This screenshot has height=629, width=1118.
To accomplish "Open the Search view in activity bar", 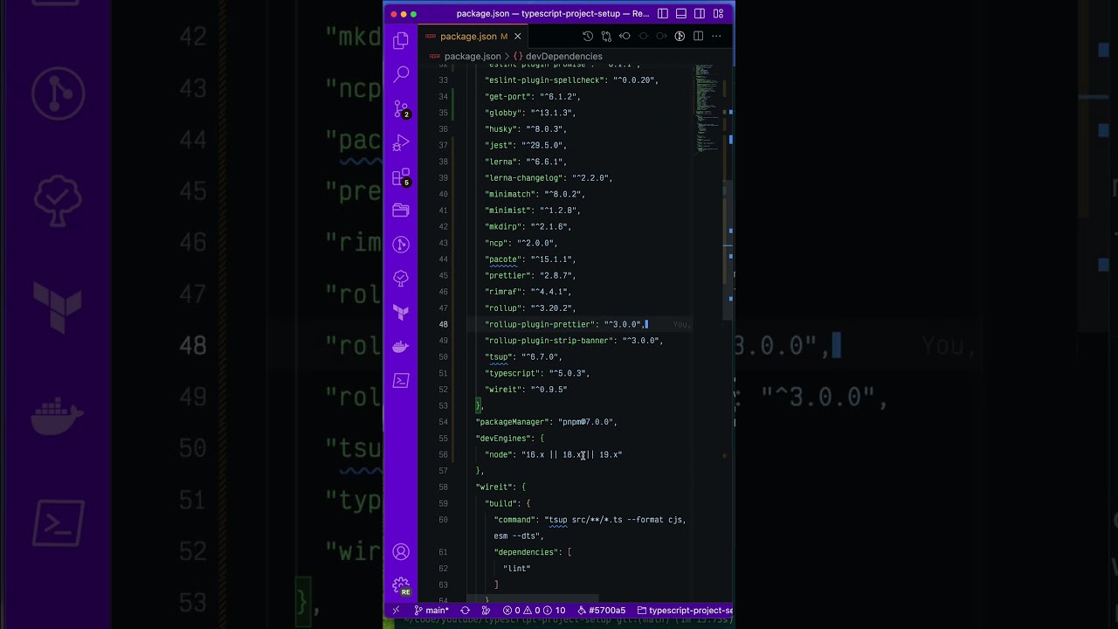I will [x=401, y=74].
